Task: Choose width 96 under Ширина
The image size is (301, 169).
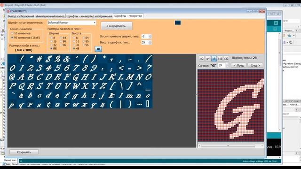Action: point(63,45)
